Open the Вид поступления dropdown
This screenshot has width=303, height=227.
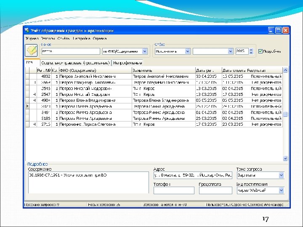pyautogui.click(x=281, y=190)
